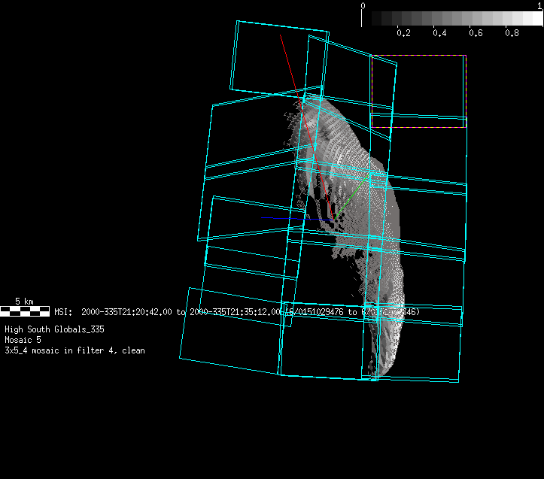Pick the green axis line
This screenshot has height=479, width=544.
coord(352,196)
